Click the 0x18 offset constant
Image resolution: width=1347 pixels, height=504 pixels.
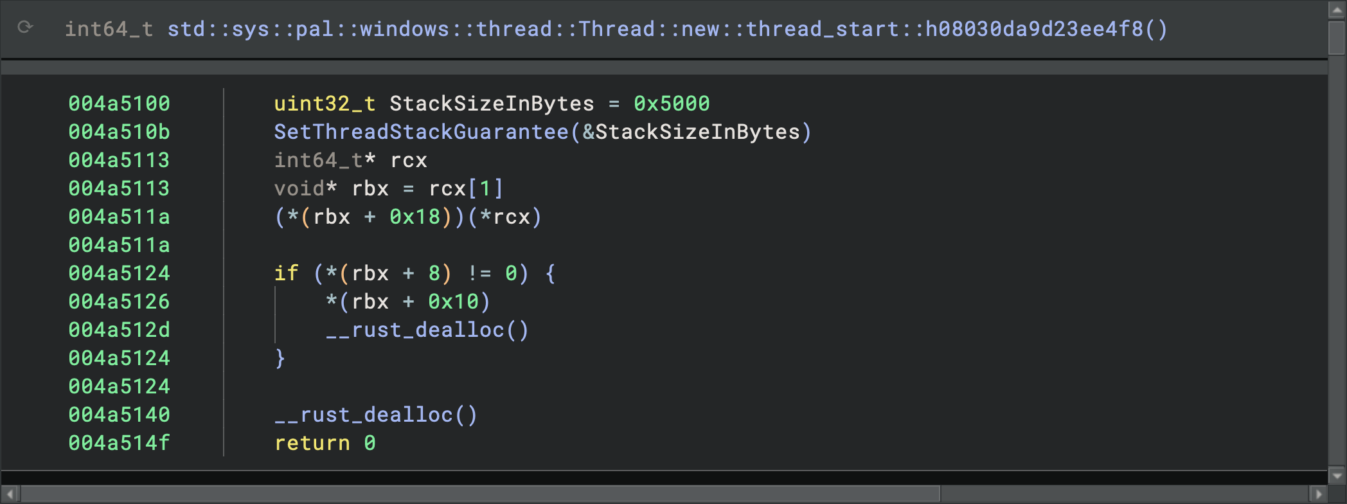coord(415,217)
